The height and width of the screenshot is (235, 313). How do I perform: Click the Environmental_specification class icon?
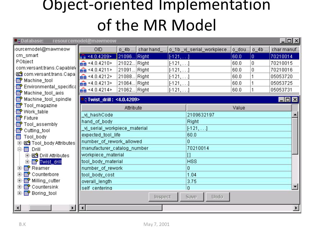click(19, 86)
